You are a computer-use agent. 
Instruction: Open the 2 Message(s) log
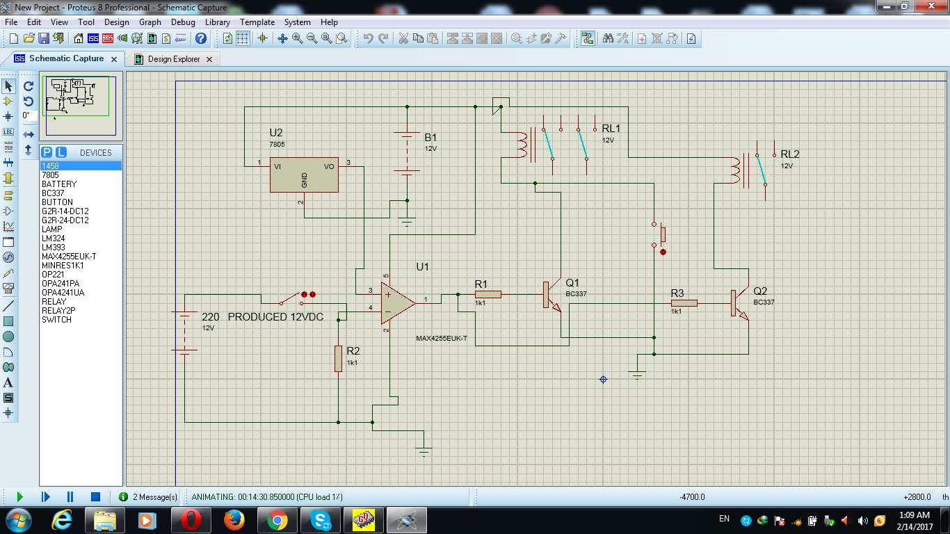(x=148, y=497)
